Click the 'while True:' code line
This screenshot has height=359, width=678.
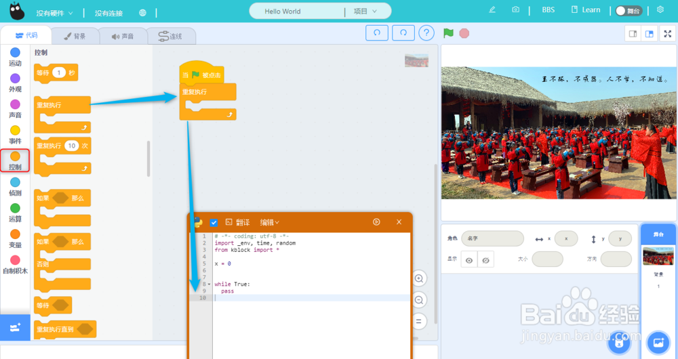(232, 284)
